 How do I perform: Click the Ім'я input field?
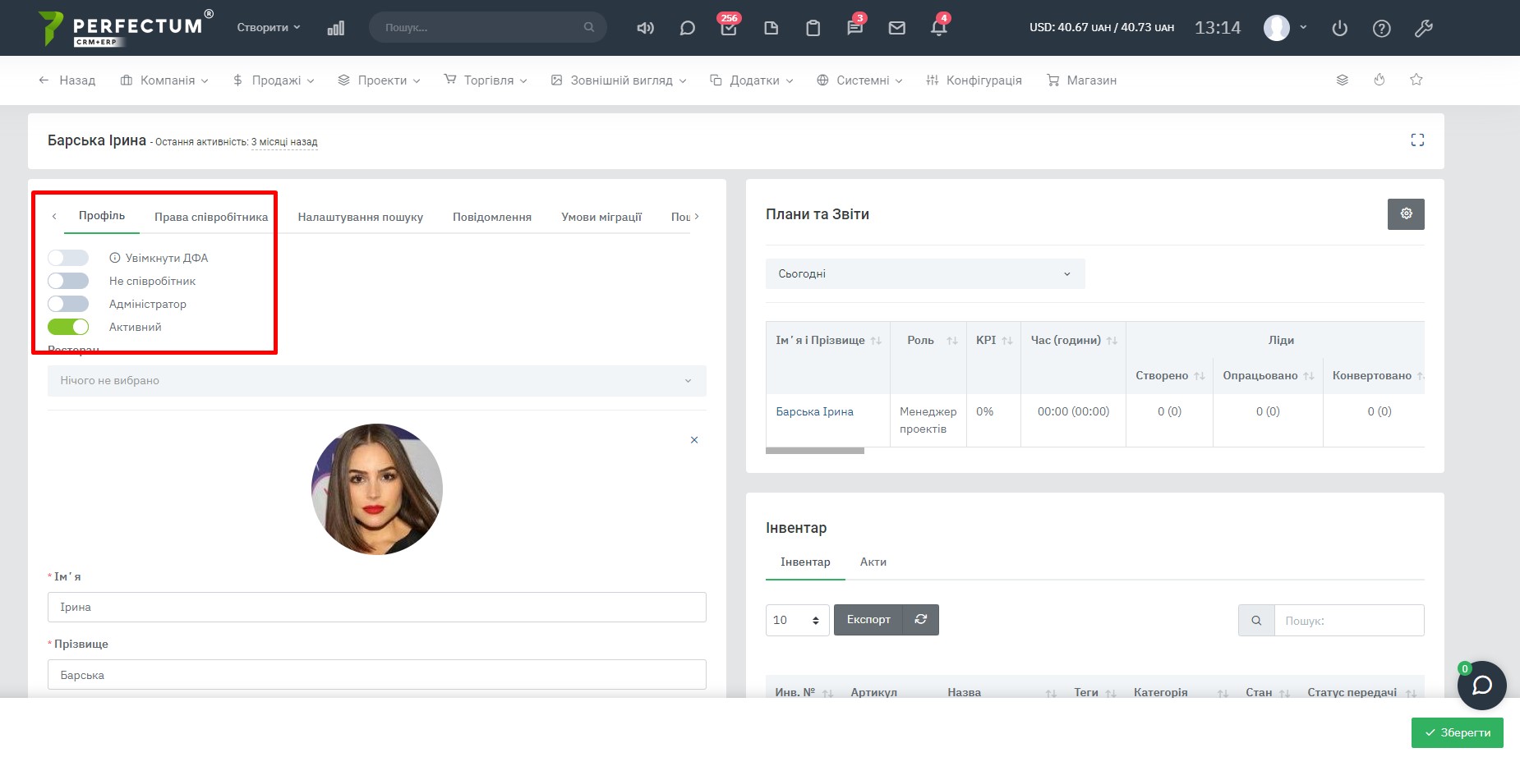[376, 608]
